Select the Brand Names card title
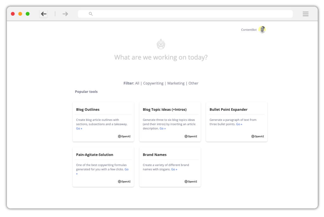324x217 pixels. point(154,155)
